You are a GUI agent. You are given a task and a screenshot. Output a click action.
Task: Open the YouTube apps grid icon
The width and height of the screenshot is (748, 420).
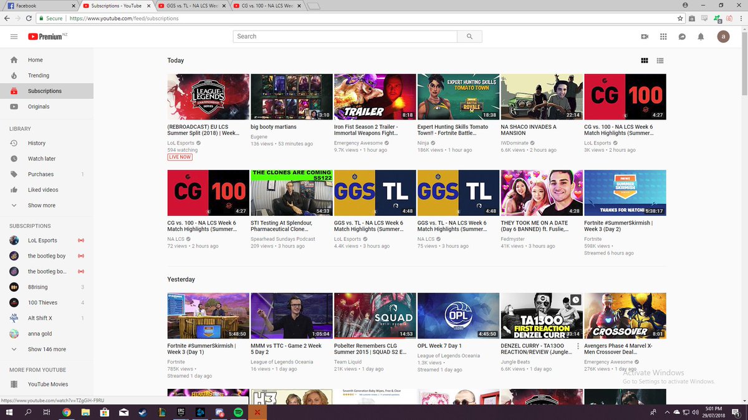point(663,37)
